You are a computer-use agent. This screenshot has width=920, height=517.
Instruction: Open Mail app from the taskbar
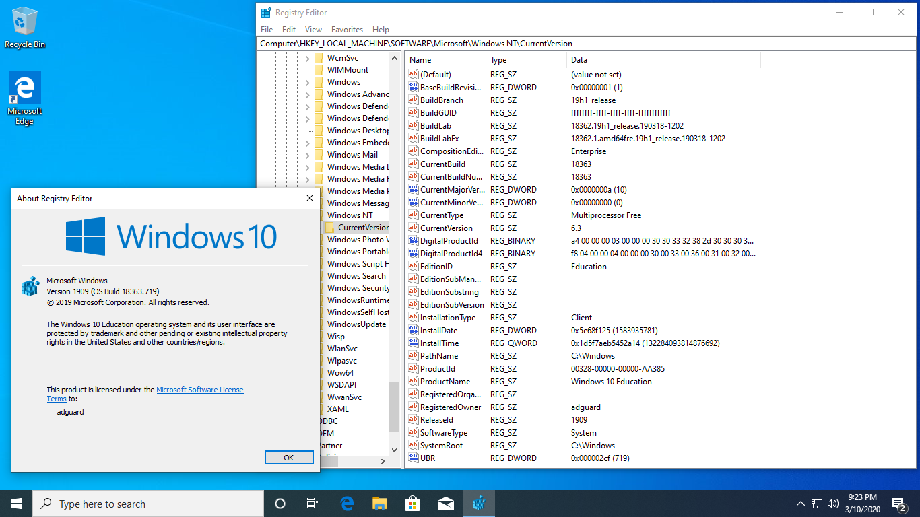coord(446,504)
